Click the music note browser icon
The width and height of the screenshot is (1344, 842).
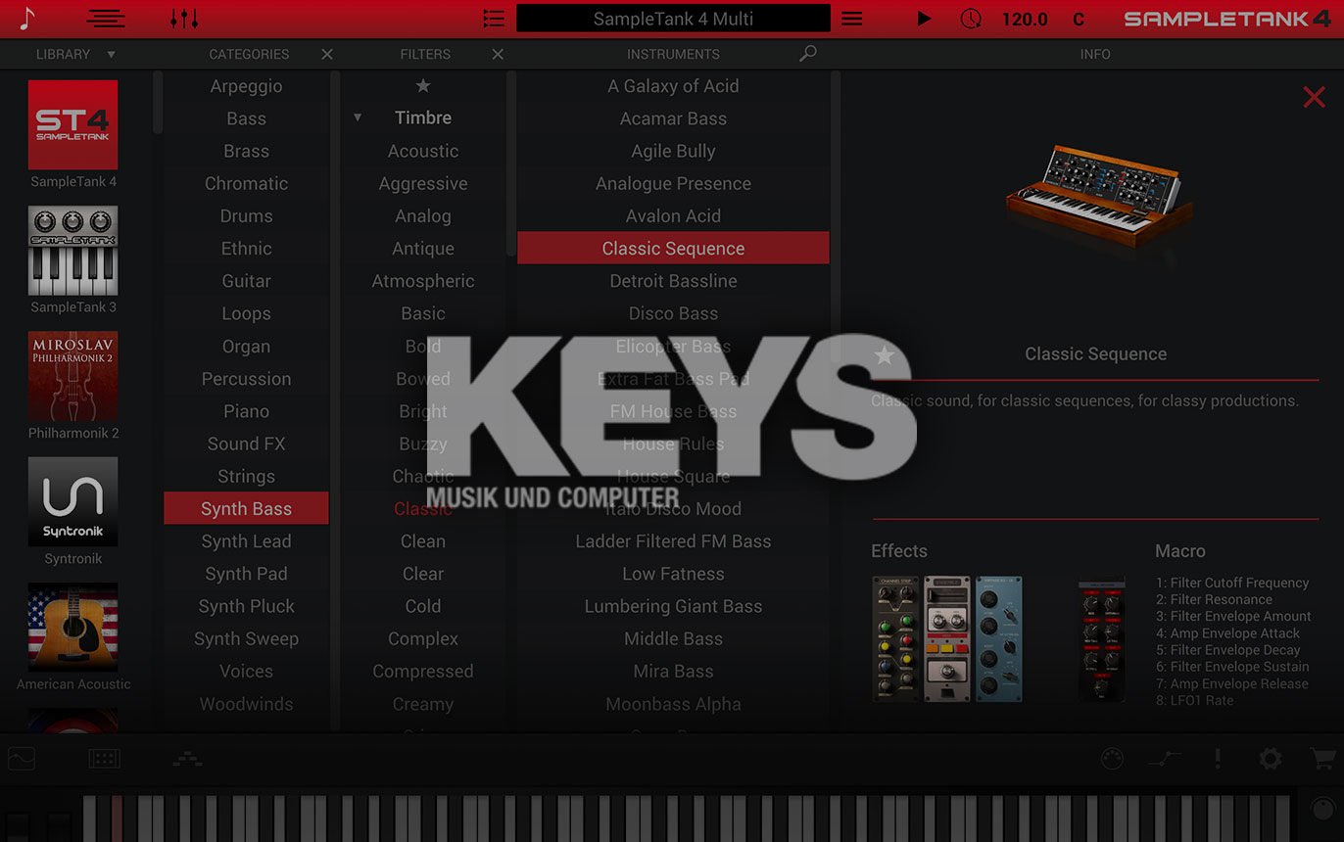tap(26, 19)
